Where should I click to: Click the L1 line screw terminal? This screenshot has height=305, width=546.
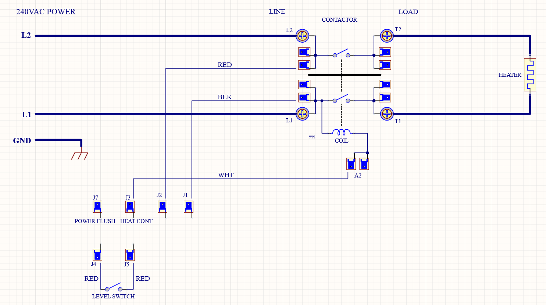click(302, 114)
